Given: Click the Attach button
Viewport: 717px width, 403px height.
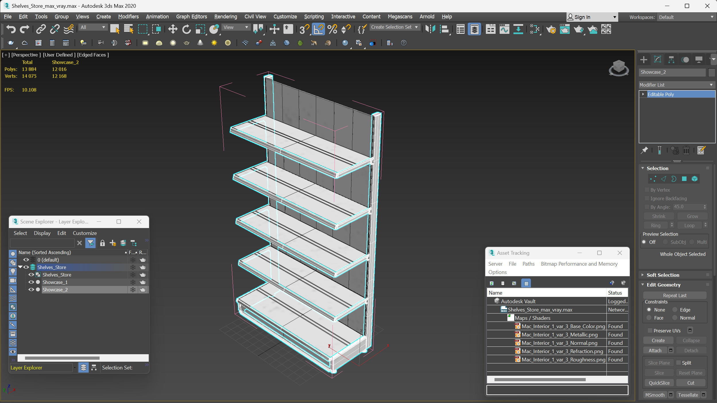Looking at the screenshot, I should [x=655, y=351].
